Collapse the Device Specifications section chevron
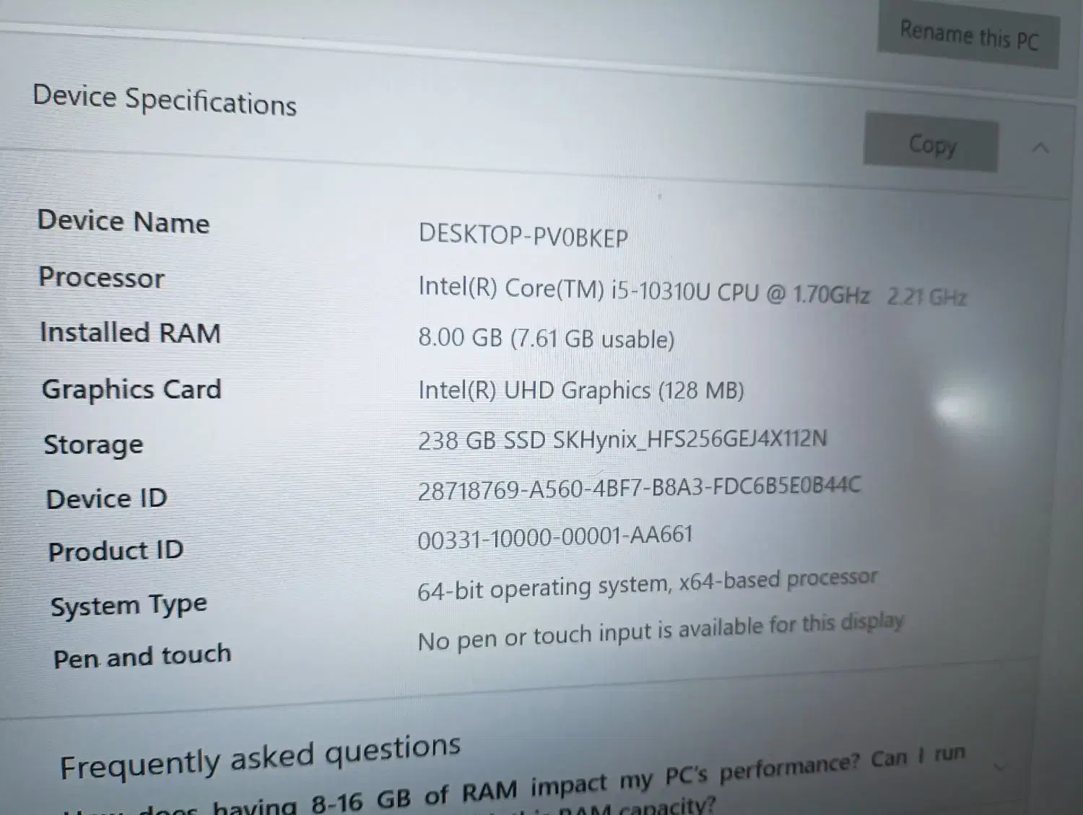Viewport: 1083px width, 815px height. 1040,148
